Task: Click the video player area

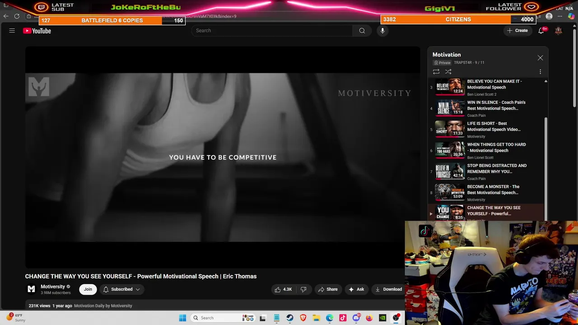Action: (x=223, y=157)
